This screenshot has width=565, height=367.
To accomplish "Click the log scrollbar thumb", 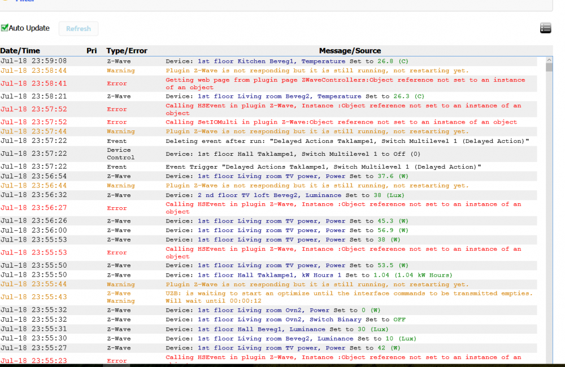I will pos(549,68).
